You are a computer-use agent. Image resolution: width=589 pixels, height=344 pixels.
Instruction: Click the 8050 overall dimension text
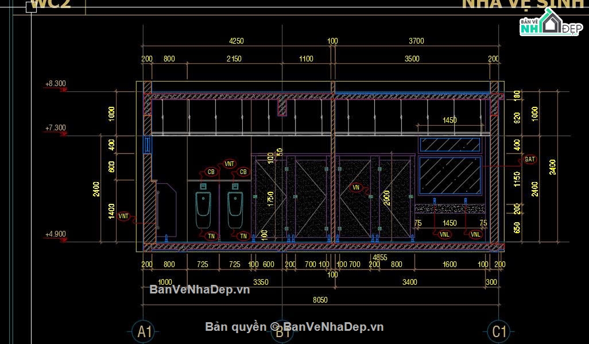coord(320,300)
